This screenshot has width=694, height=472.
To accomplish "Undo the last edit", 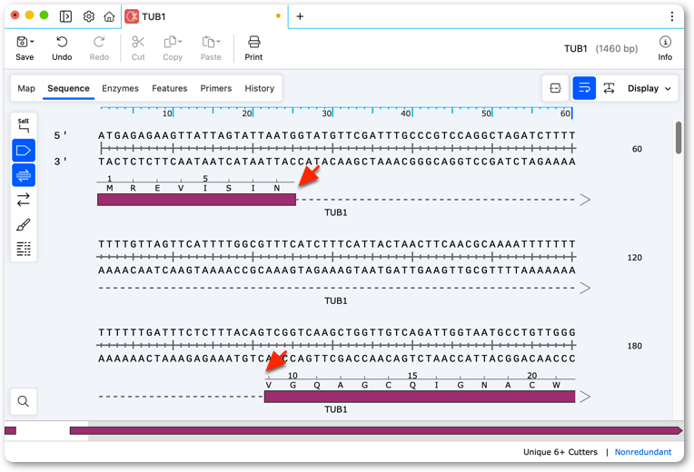I will (x=62, y=48).
